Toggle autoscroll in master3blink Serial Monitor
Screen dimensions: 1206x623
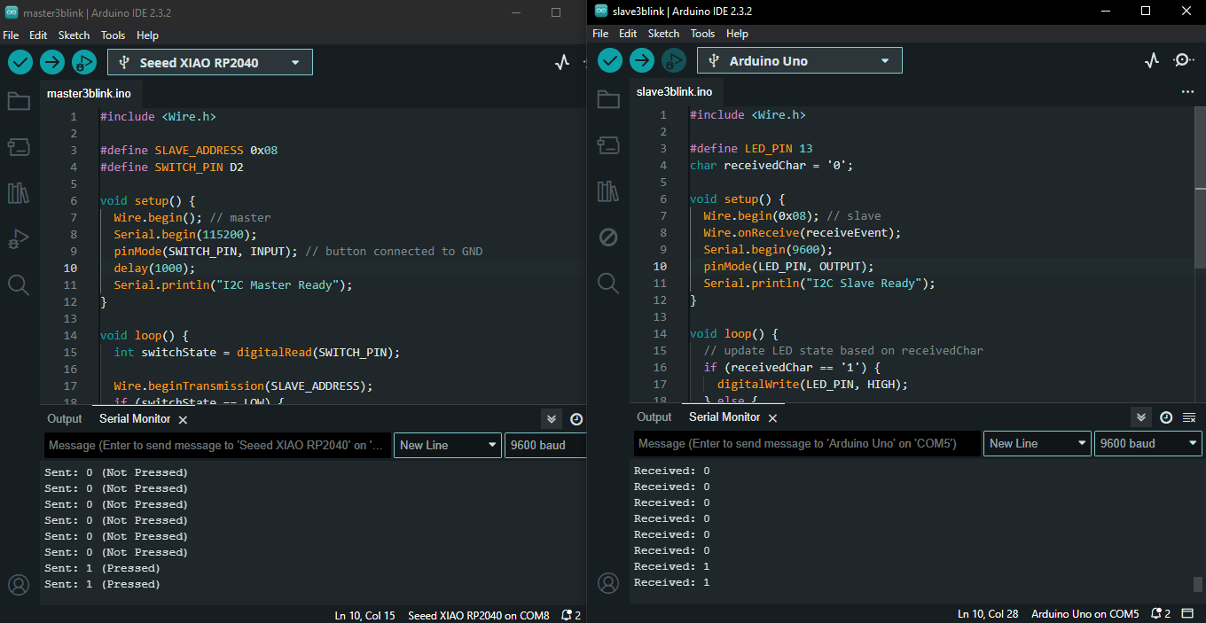pyautogui.click(x=552, y=419)
